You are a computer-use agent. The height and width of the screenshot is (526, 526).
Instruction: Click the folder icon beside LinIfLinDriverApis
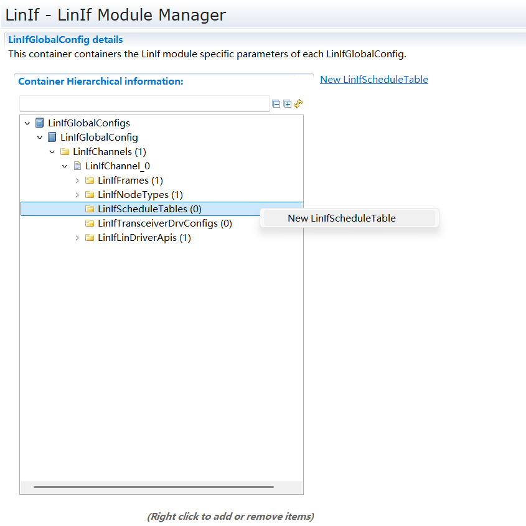[90, 237]
